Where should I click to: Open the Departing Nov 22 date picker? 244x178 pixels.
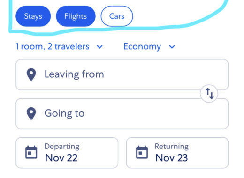tap(67, 153)
